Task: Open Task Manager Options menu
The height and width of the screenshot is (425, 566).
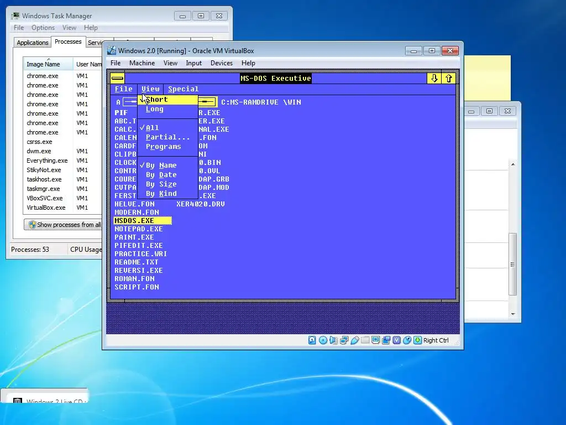Action: tap(43, 28)
